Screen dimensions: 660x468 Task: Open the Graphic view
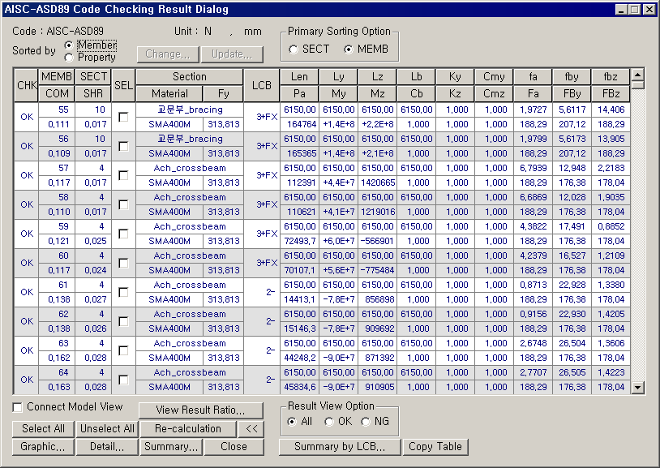42,446
